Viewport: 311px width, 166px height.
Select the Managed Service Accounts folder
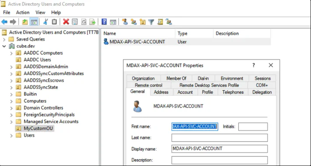[51, 121]
